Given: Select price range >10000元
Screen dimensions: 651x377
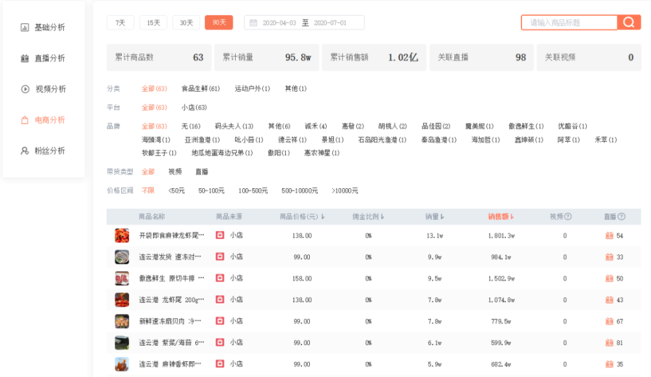Looking at the screenshot, I should coord(345,191).
